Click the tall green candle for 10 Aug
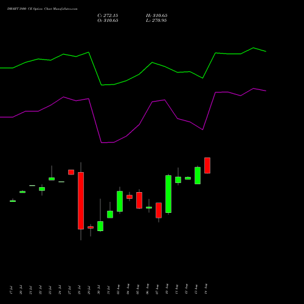 tap(168, 194)
